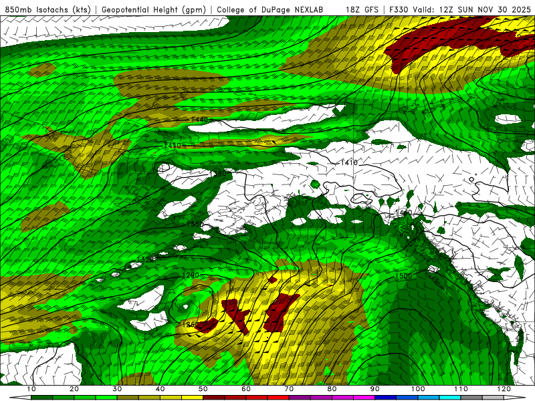The width and height of the screenshot is (535, 401).
Task: Click the white left arrow end of colorbar
Action: point(21,398)
